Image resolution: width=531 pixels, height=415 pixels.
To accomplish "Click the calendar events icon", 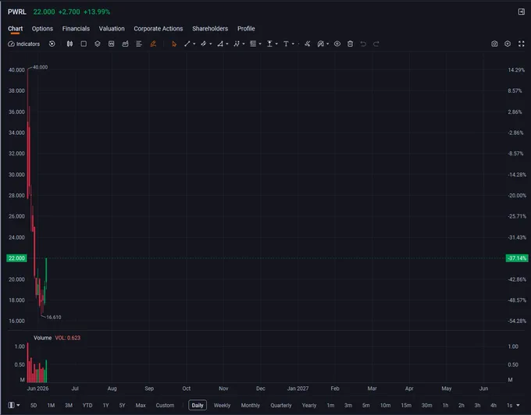I will pos(125,44).
